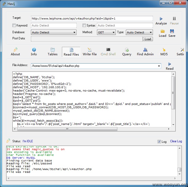Open the Database Auto Detect dropdown
This screenshot has width=188, height=187.
point(54,32)
